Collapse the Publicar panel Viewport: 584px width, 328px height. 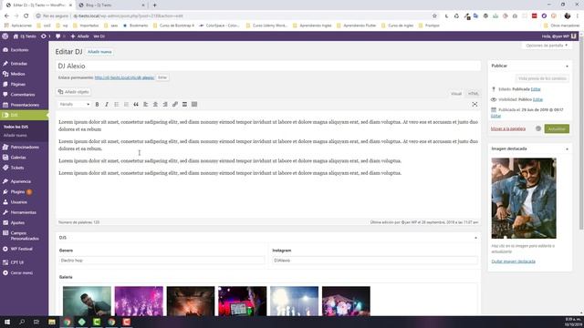[567, 67]
